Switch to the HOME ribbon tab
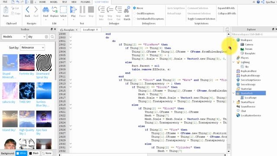 point(42,2)
